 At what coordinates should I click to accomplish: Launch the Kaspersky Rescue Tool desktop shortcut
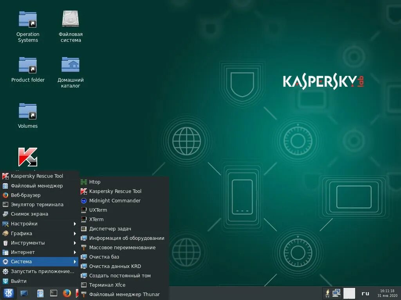tap(28, 157)
